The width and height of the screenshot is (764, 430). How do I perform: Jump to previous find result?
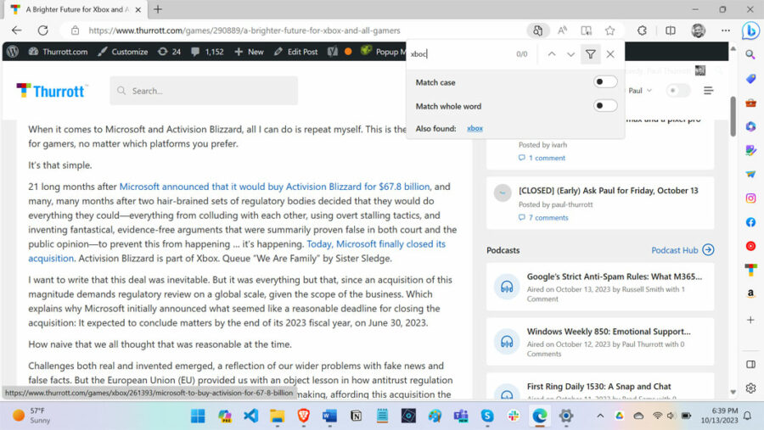[552, 54]
